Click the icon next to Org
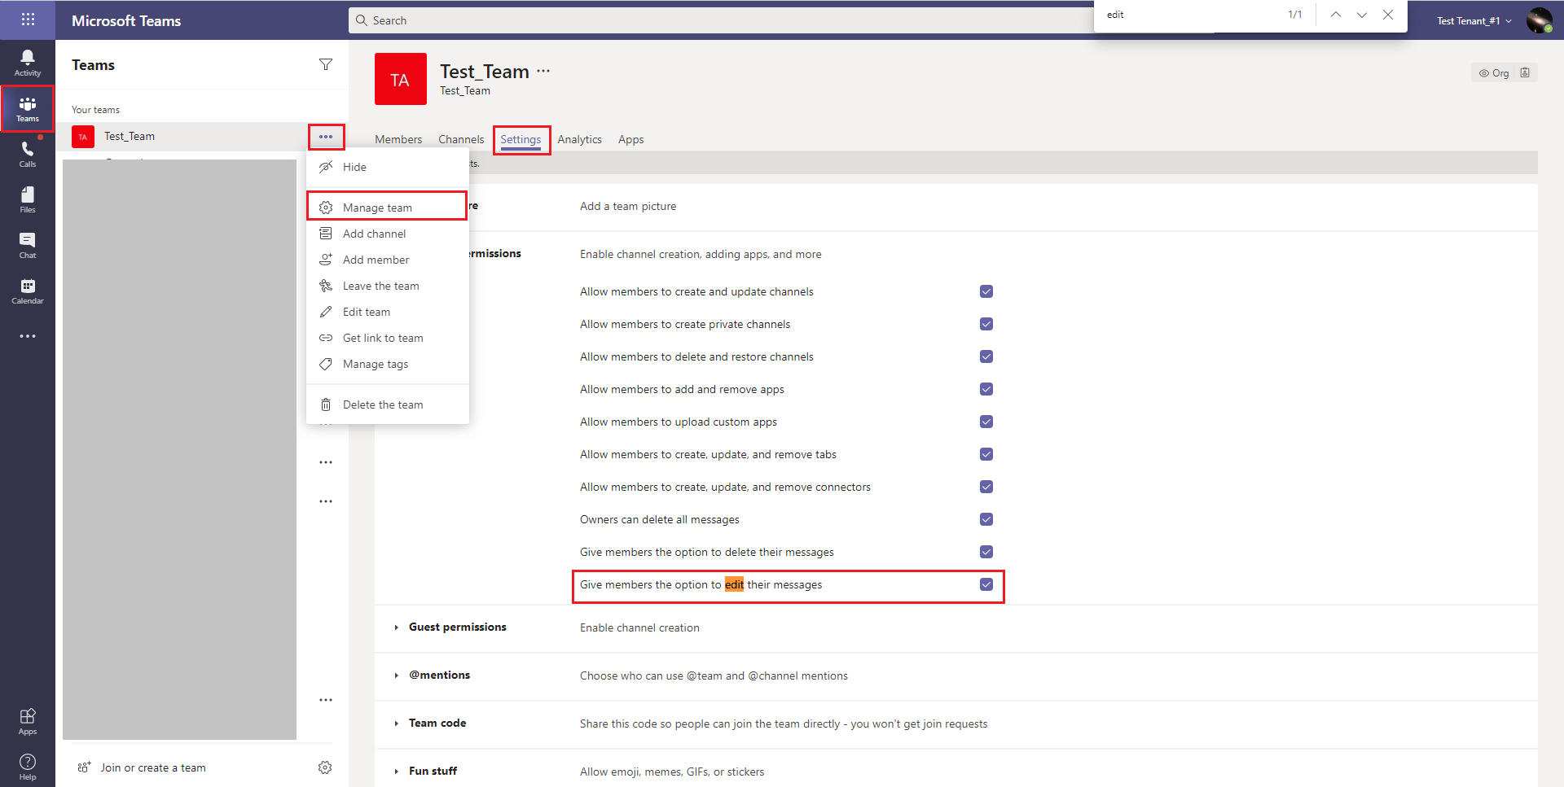The image size is (1564, 787). (x=1525, y=72)
